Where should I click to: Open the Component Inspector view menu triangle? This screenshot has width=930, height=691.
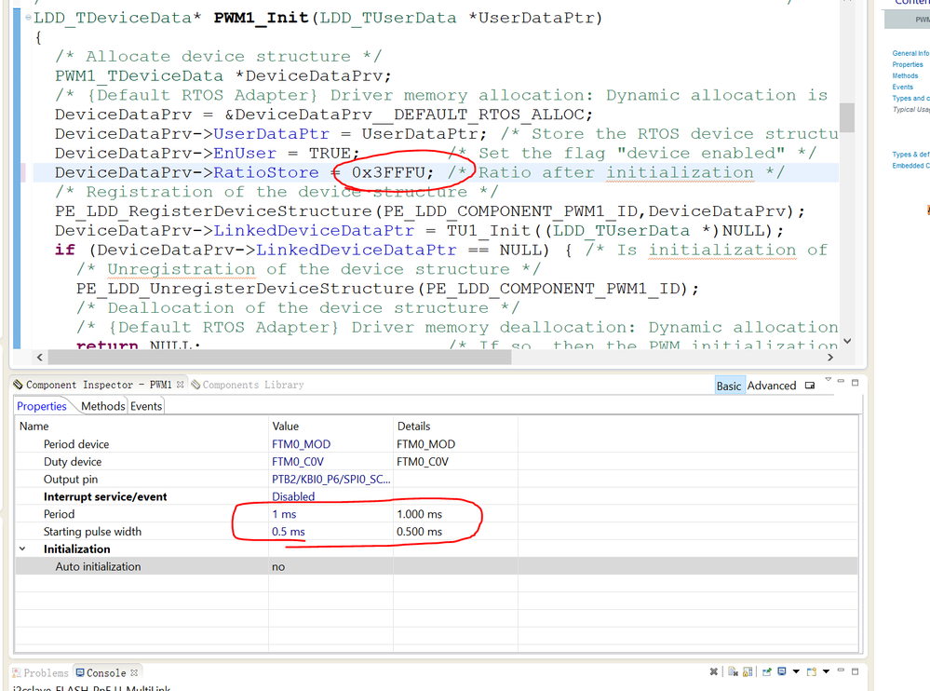828,379
